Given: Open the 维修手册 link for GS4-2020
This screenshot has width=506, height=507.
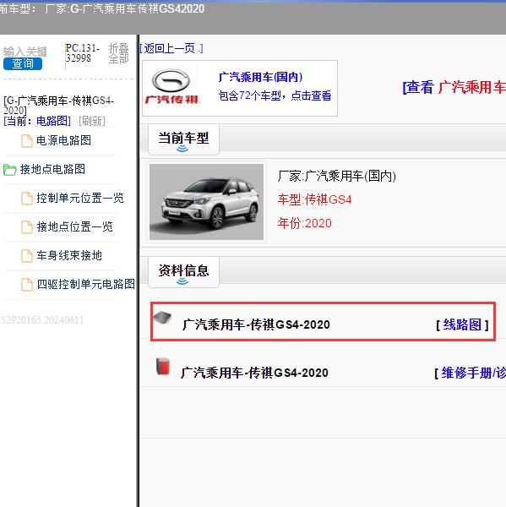Looking at the screenshot, I should [x=474, y=373].
